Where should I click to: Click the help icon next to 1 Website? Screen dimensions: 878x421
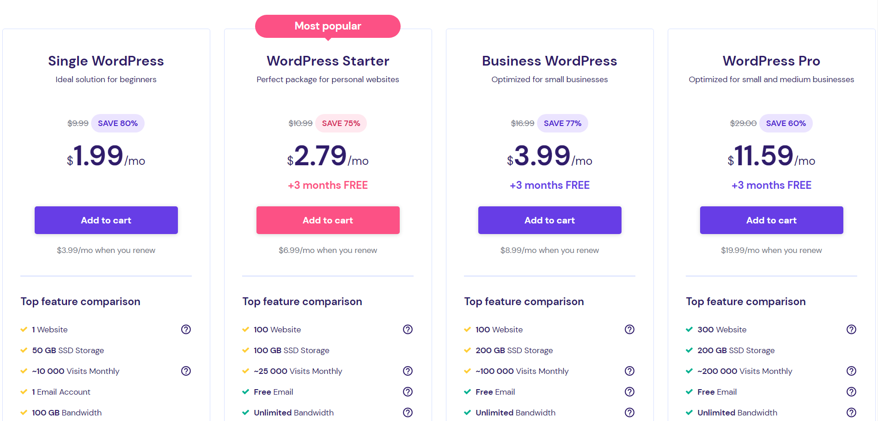(186, 329)
